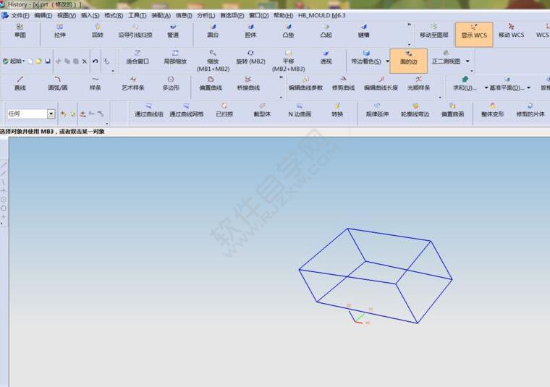Click the 移动 WCS tool

511,31
